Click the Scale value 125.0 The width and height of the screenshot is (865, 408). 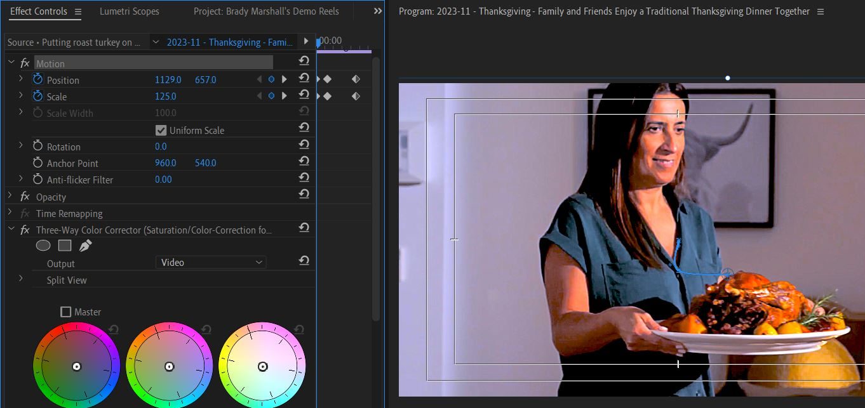(x=166, y=96)
